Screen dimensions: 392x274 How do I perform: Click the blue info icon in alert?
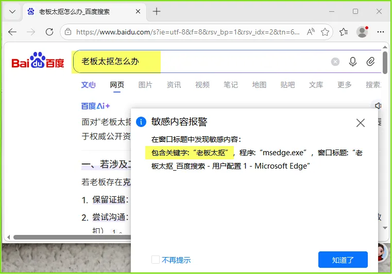click(x=141, y=122)
